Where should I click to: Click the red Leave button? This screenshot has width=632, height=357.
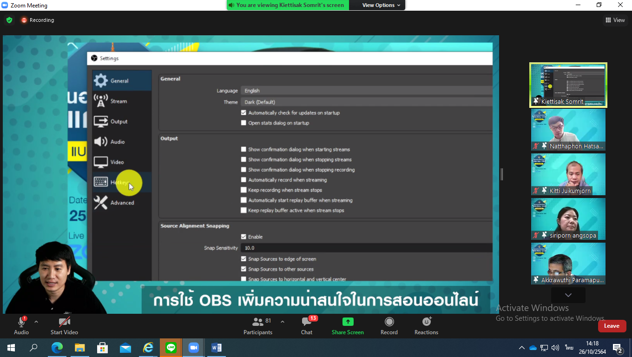pyautogui.click(x=612, y=326)
